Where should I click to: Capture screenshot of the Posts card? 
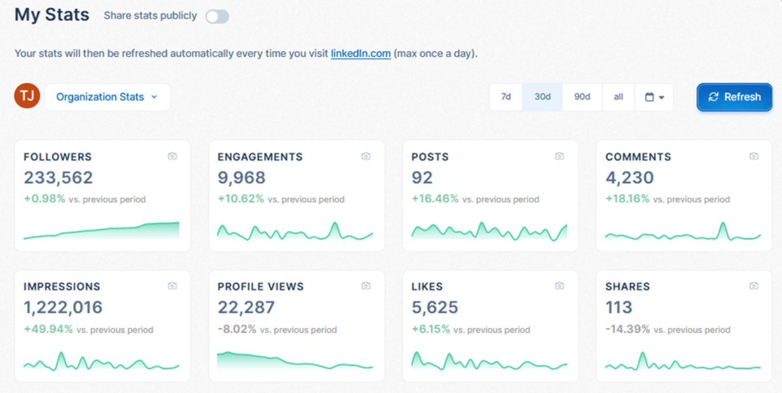point(559,156)
